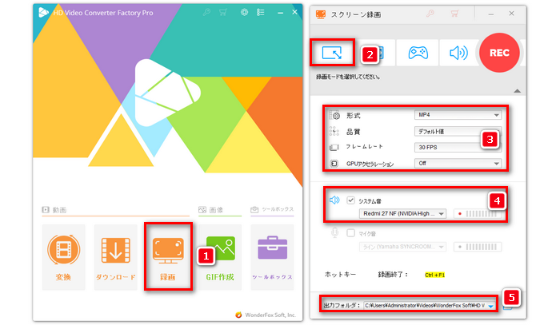Click the shopping cart icon in HD Video Converter
Viewport: 560px width, 325px height.
tap(223, 13)
